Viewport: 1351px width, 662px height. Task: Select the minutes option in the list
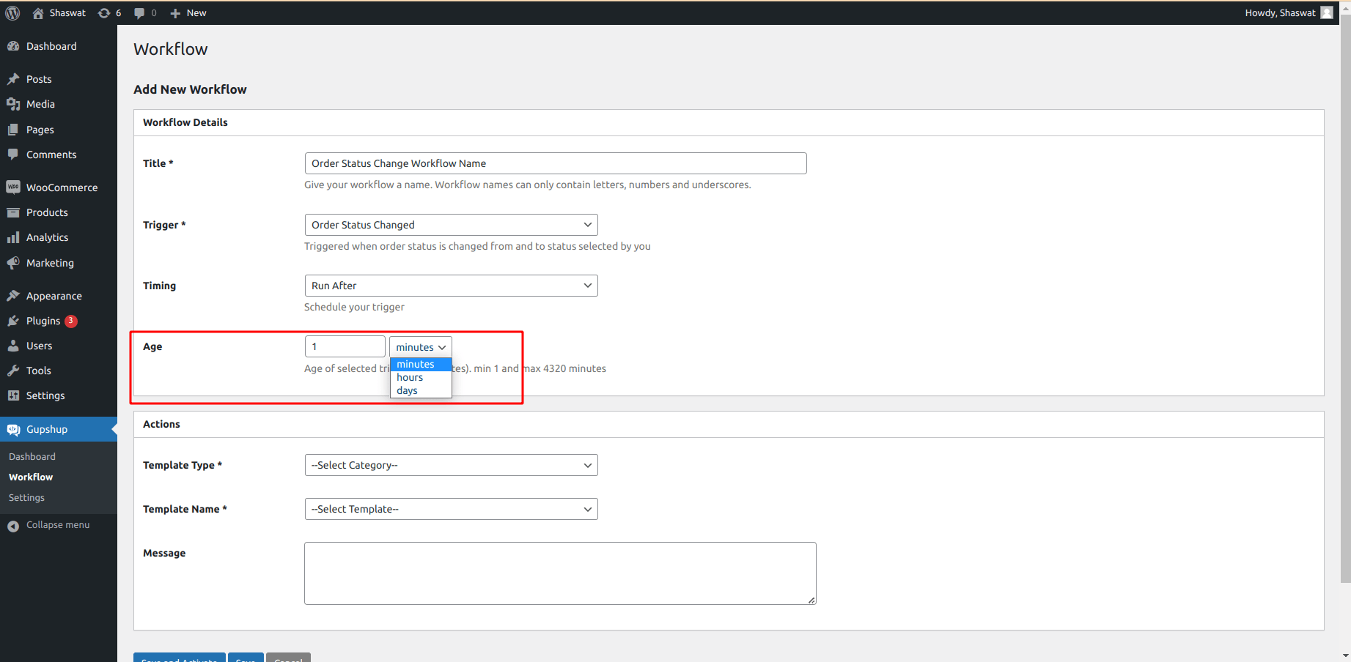click(x=421, y=365)
